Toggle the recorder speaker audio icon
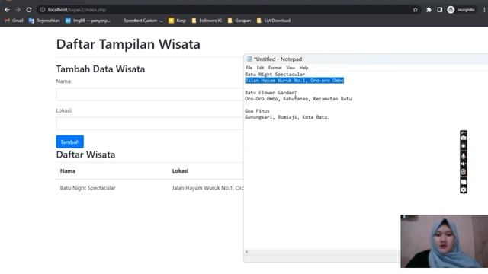488x274 pixels. [464, 164]
